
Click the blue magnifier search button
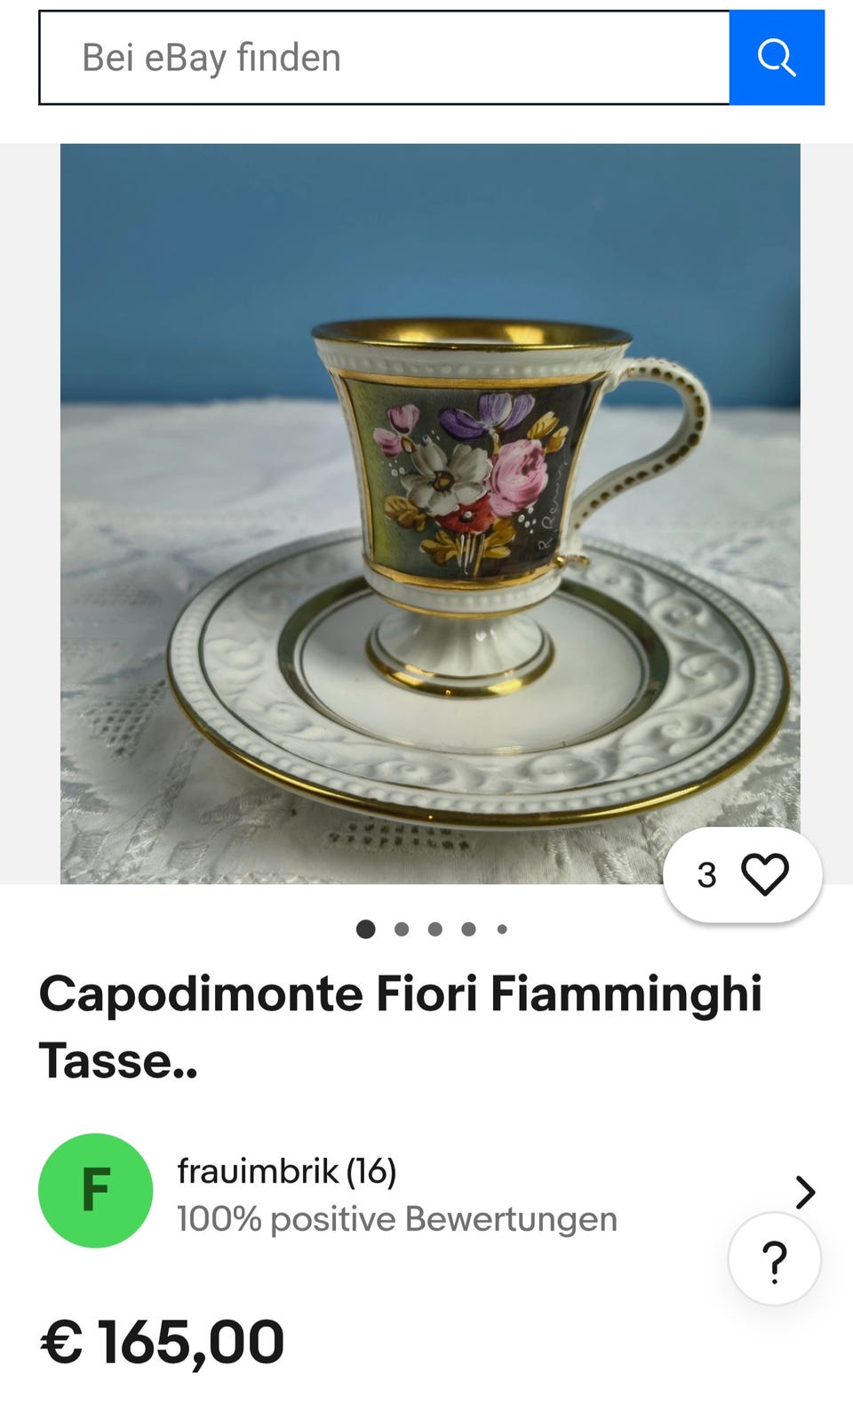[x=777, y=58]
